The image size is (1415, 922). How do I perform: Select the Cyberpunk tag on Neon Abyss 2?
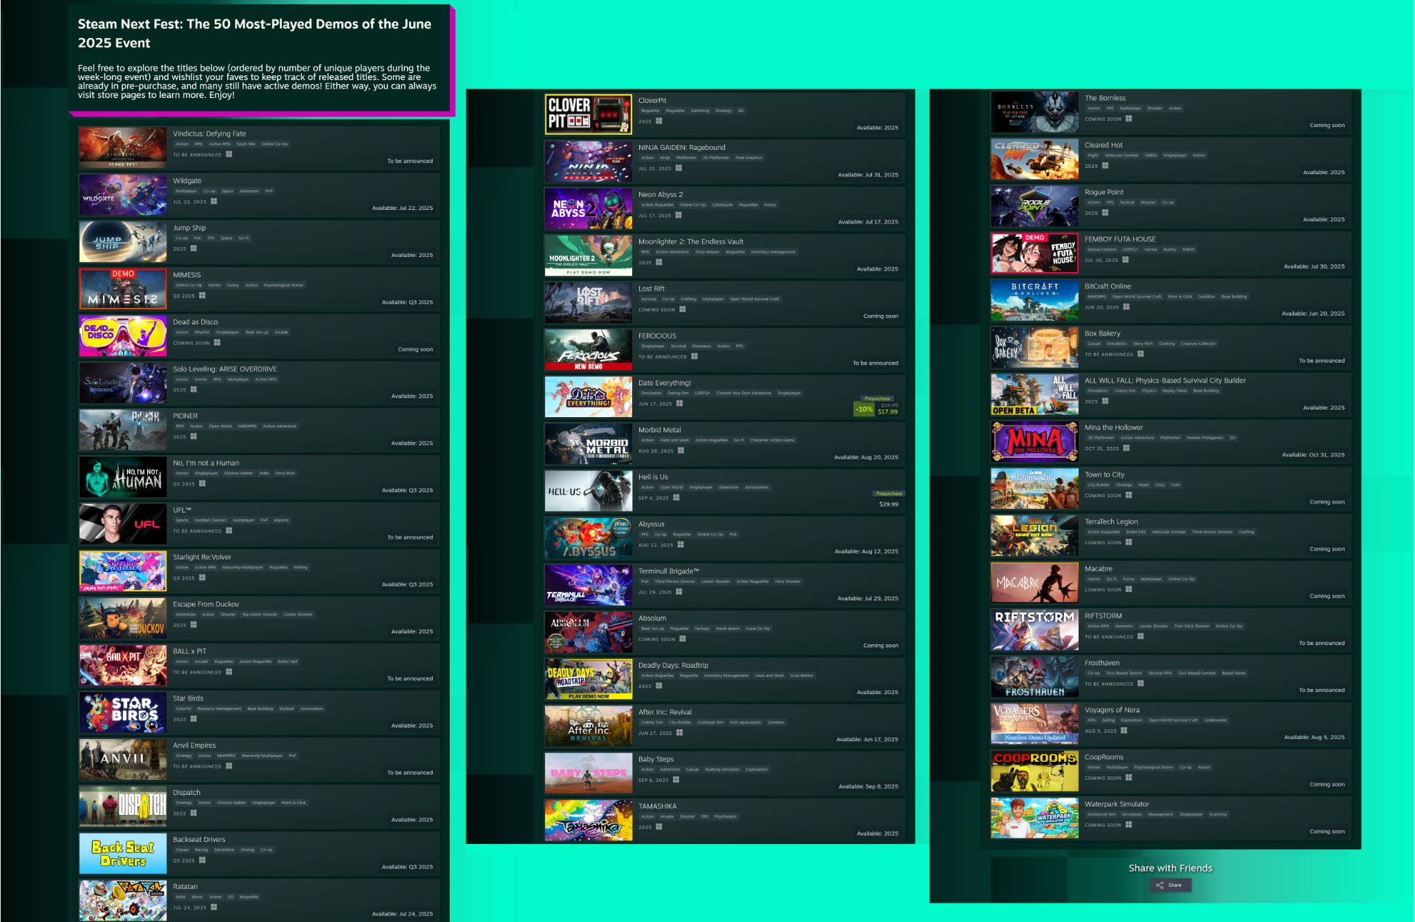722,205
